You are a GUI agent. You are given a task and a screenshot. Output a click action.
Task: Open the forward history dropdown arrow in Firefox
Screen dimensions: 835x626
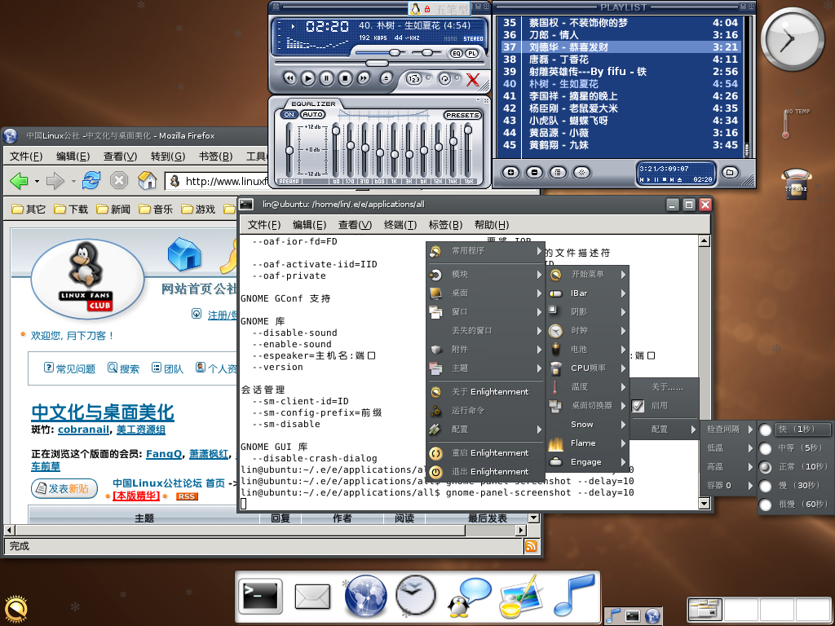click(x=73, y=182)
